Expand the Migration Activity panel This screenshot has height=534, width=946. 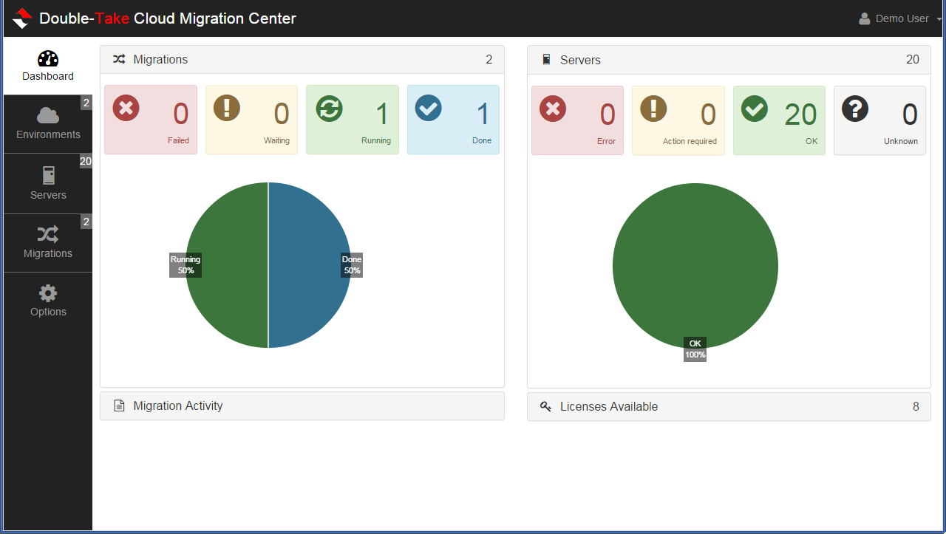(302, 405)
